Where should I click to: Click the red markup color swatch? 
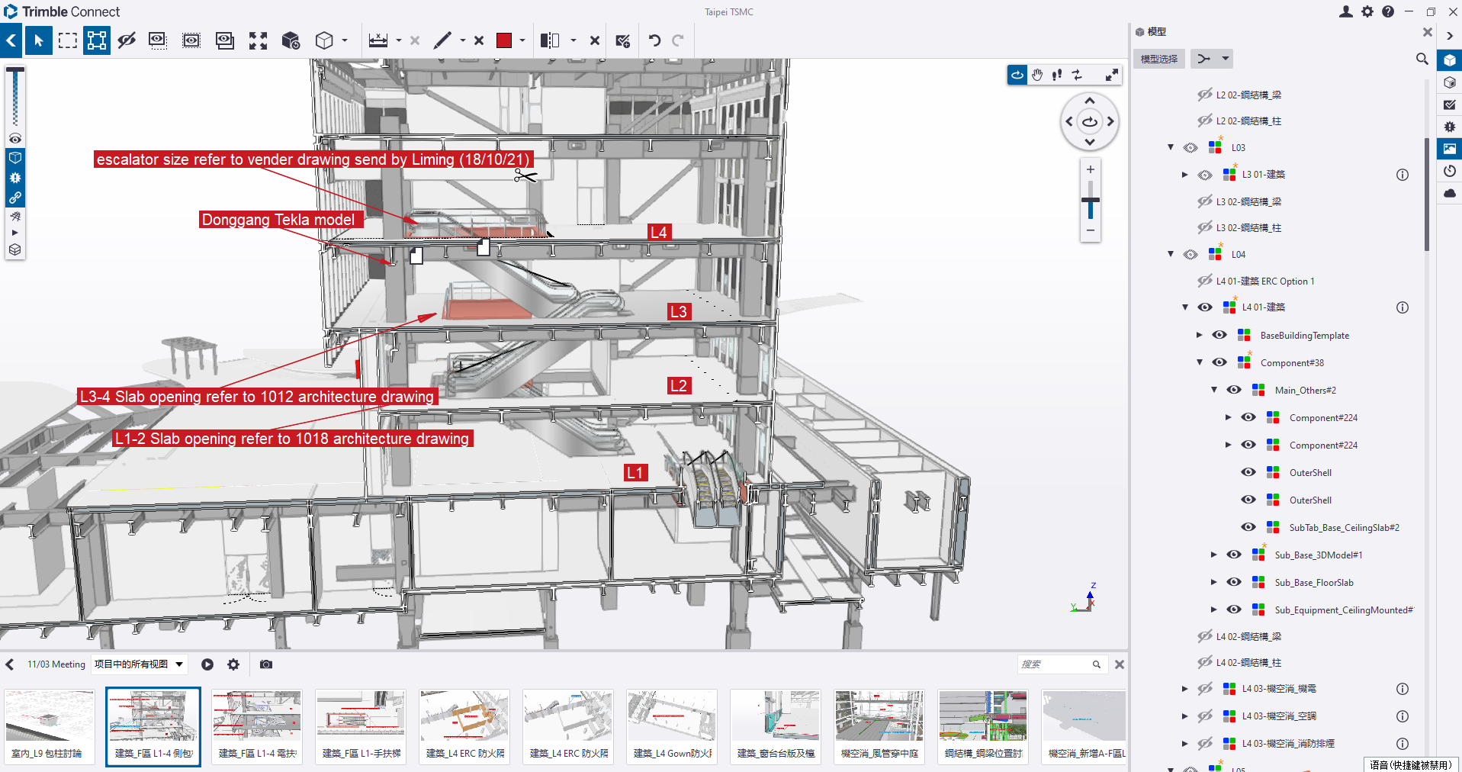(503, 40)
